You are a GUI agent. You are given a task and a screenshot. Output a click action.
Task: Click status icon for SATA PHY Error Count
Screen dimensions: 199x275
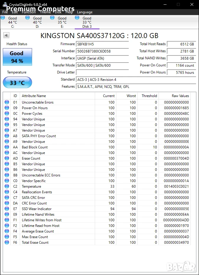pos(7,136)
